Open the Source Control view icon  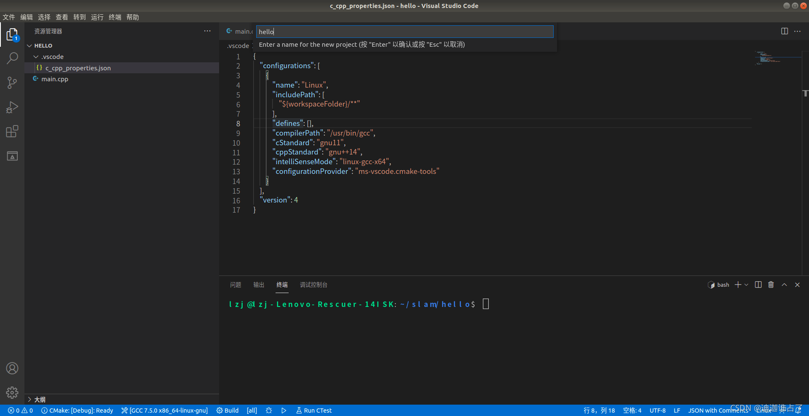click(x=12, y=83)
